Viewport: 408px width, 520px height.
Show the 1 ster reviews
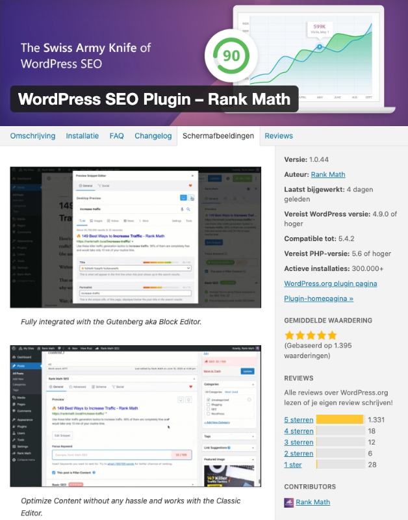292,465
